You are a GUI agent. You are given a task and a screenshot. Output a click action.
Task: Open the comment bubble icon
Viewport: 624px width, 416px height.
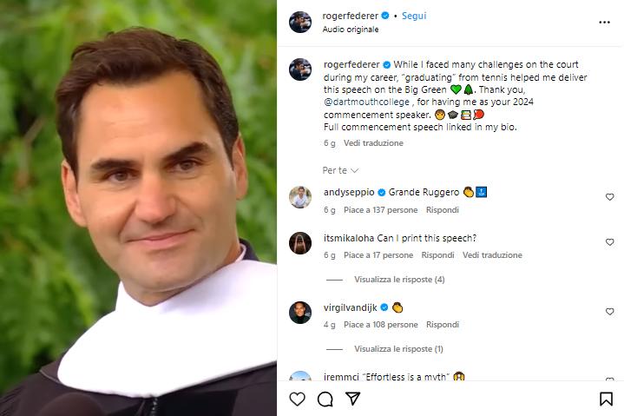point(325,399)
